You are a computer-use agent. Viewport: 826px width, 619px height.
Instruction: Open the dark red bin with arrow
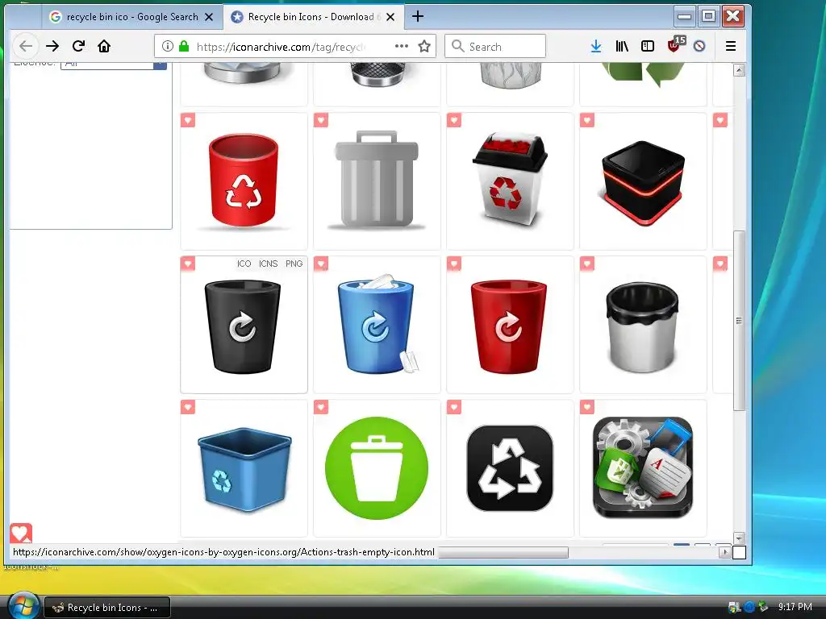coord(509,326)
